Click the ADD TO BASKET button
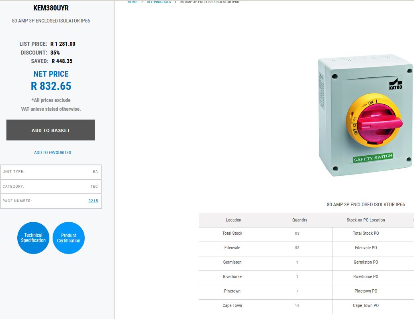Screen dimensions: 414x319 pos(51,130)
